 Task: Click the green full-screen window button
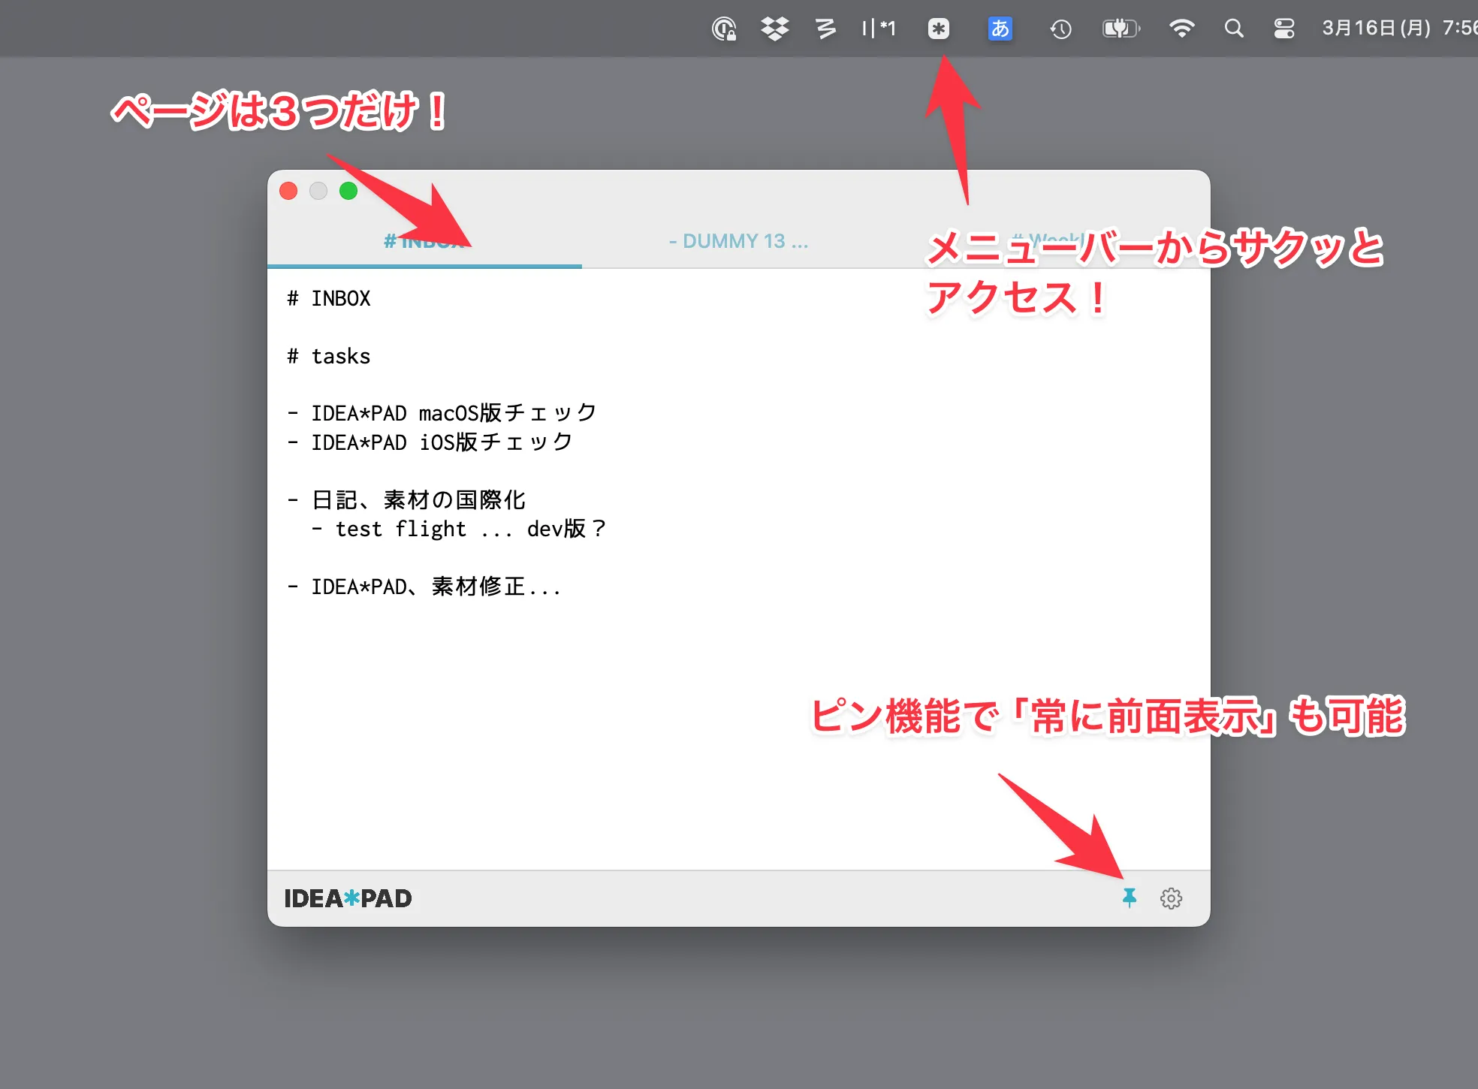point(348,192)
